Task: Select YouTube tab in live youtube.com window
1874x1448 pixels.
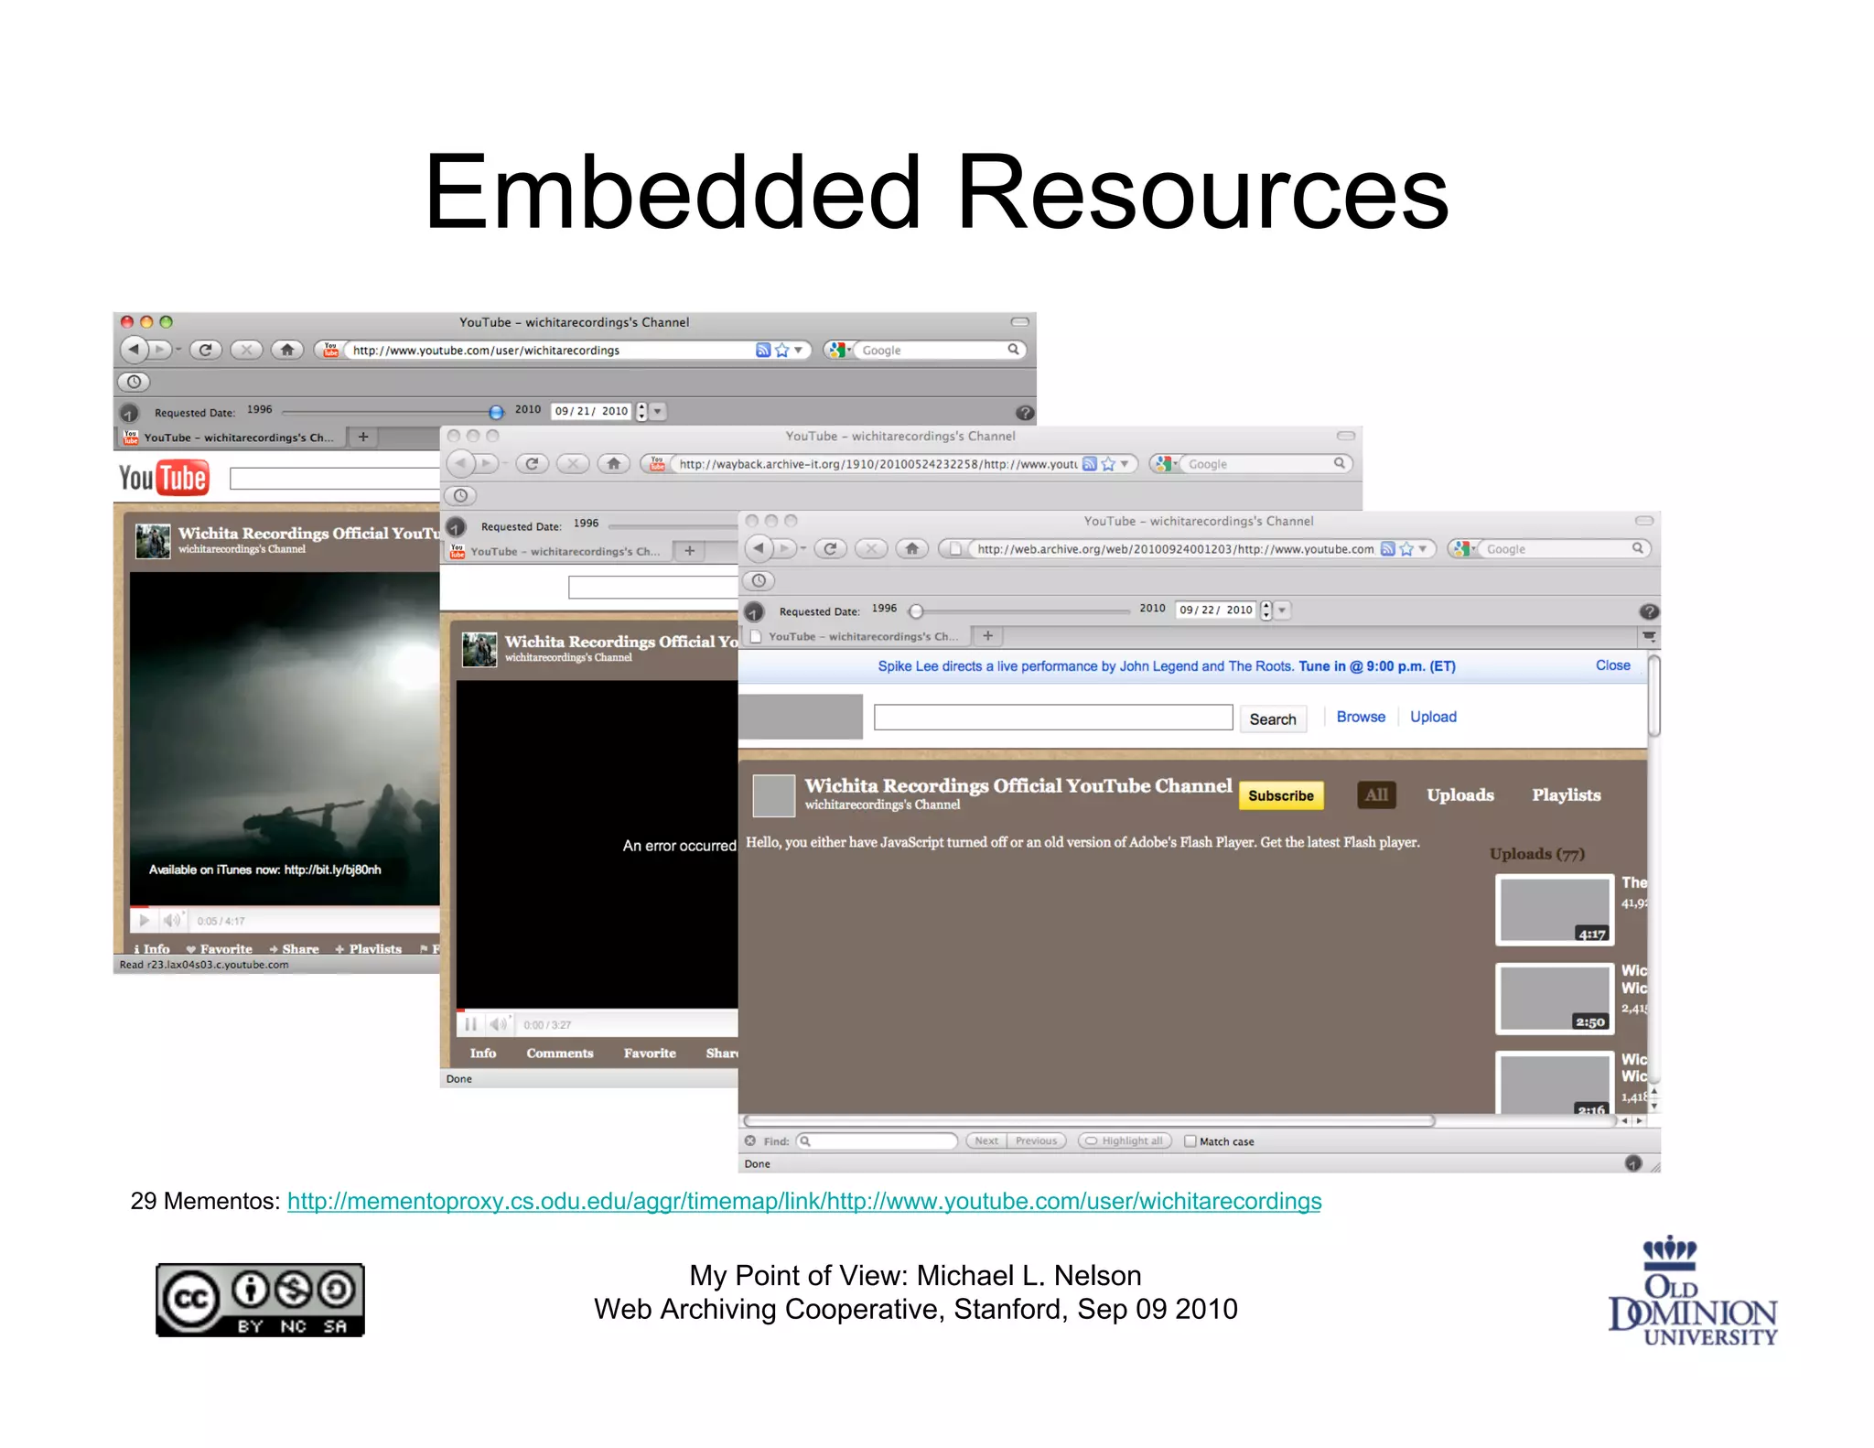Action: 231,438
